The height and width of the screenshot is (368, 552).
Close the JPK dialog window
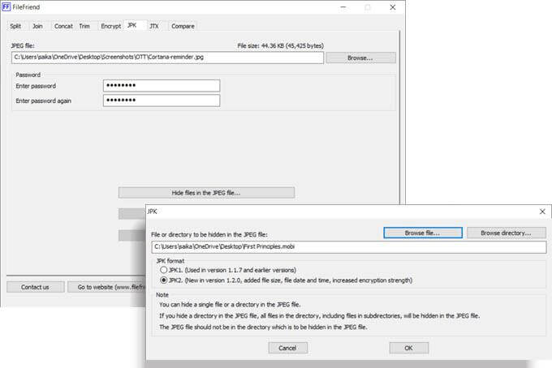(542, 212)
